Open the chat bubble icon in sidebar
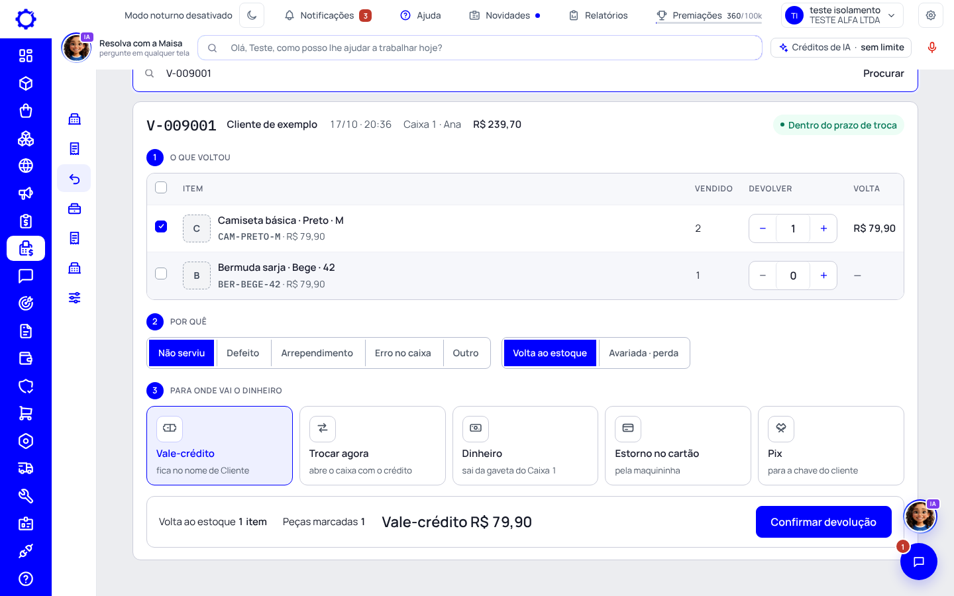This screenshot has height=596, width=954. (x=26, y=275)
